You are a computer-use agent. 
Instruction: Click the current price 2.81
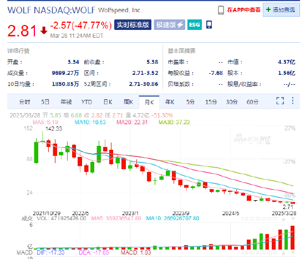[x=22, y=31]
